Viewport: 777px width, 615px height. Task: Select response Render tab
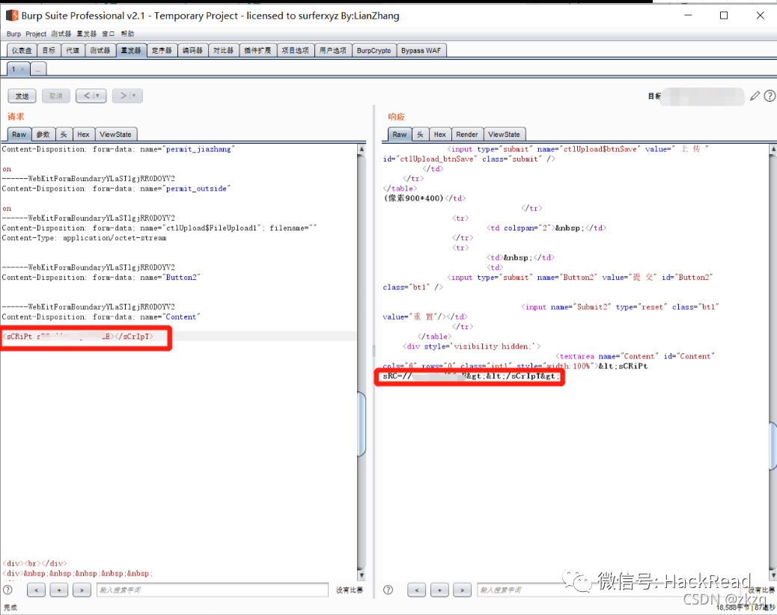pos(467,134)
